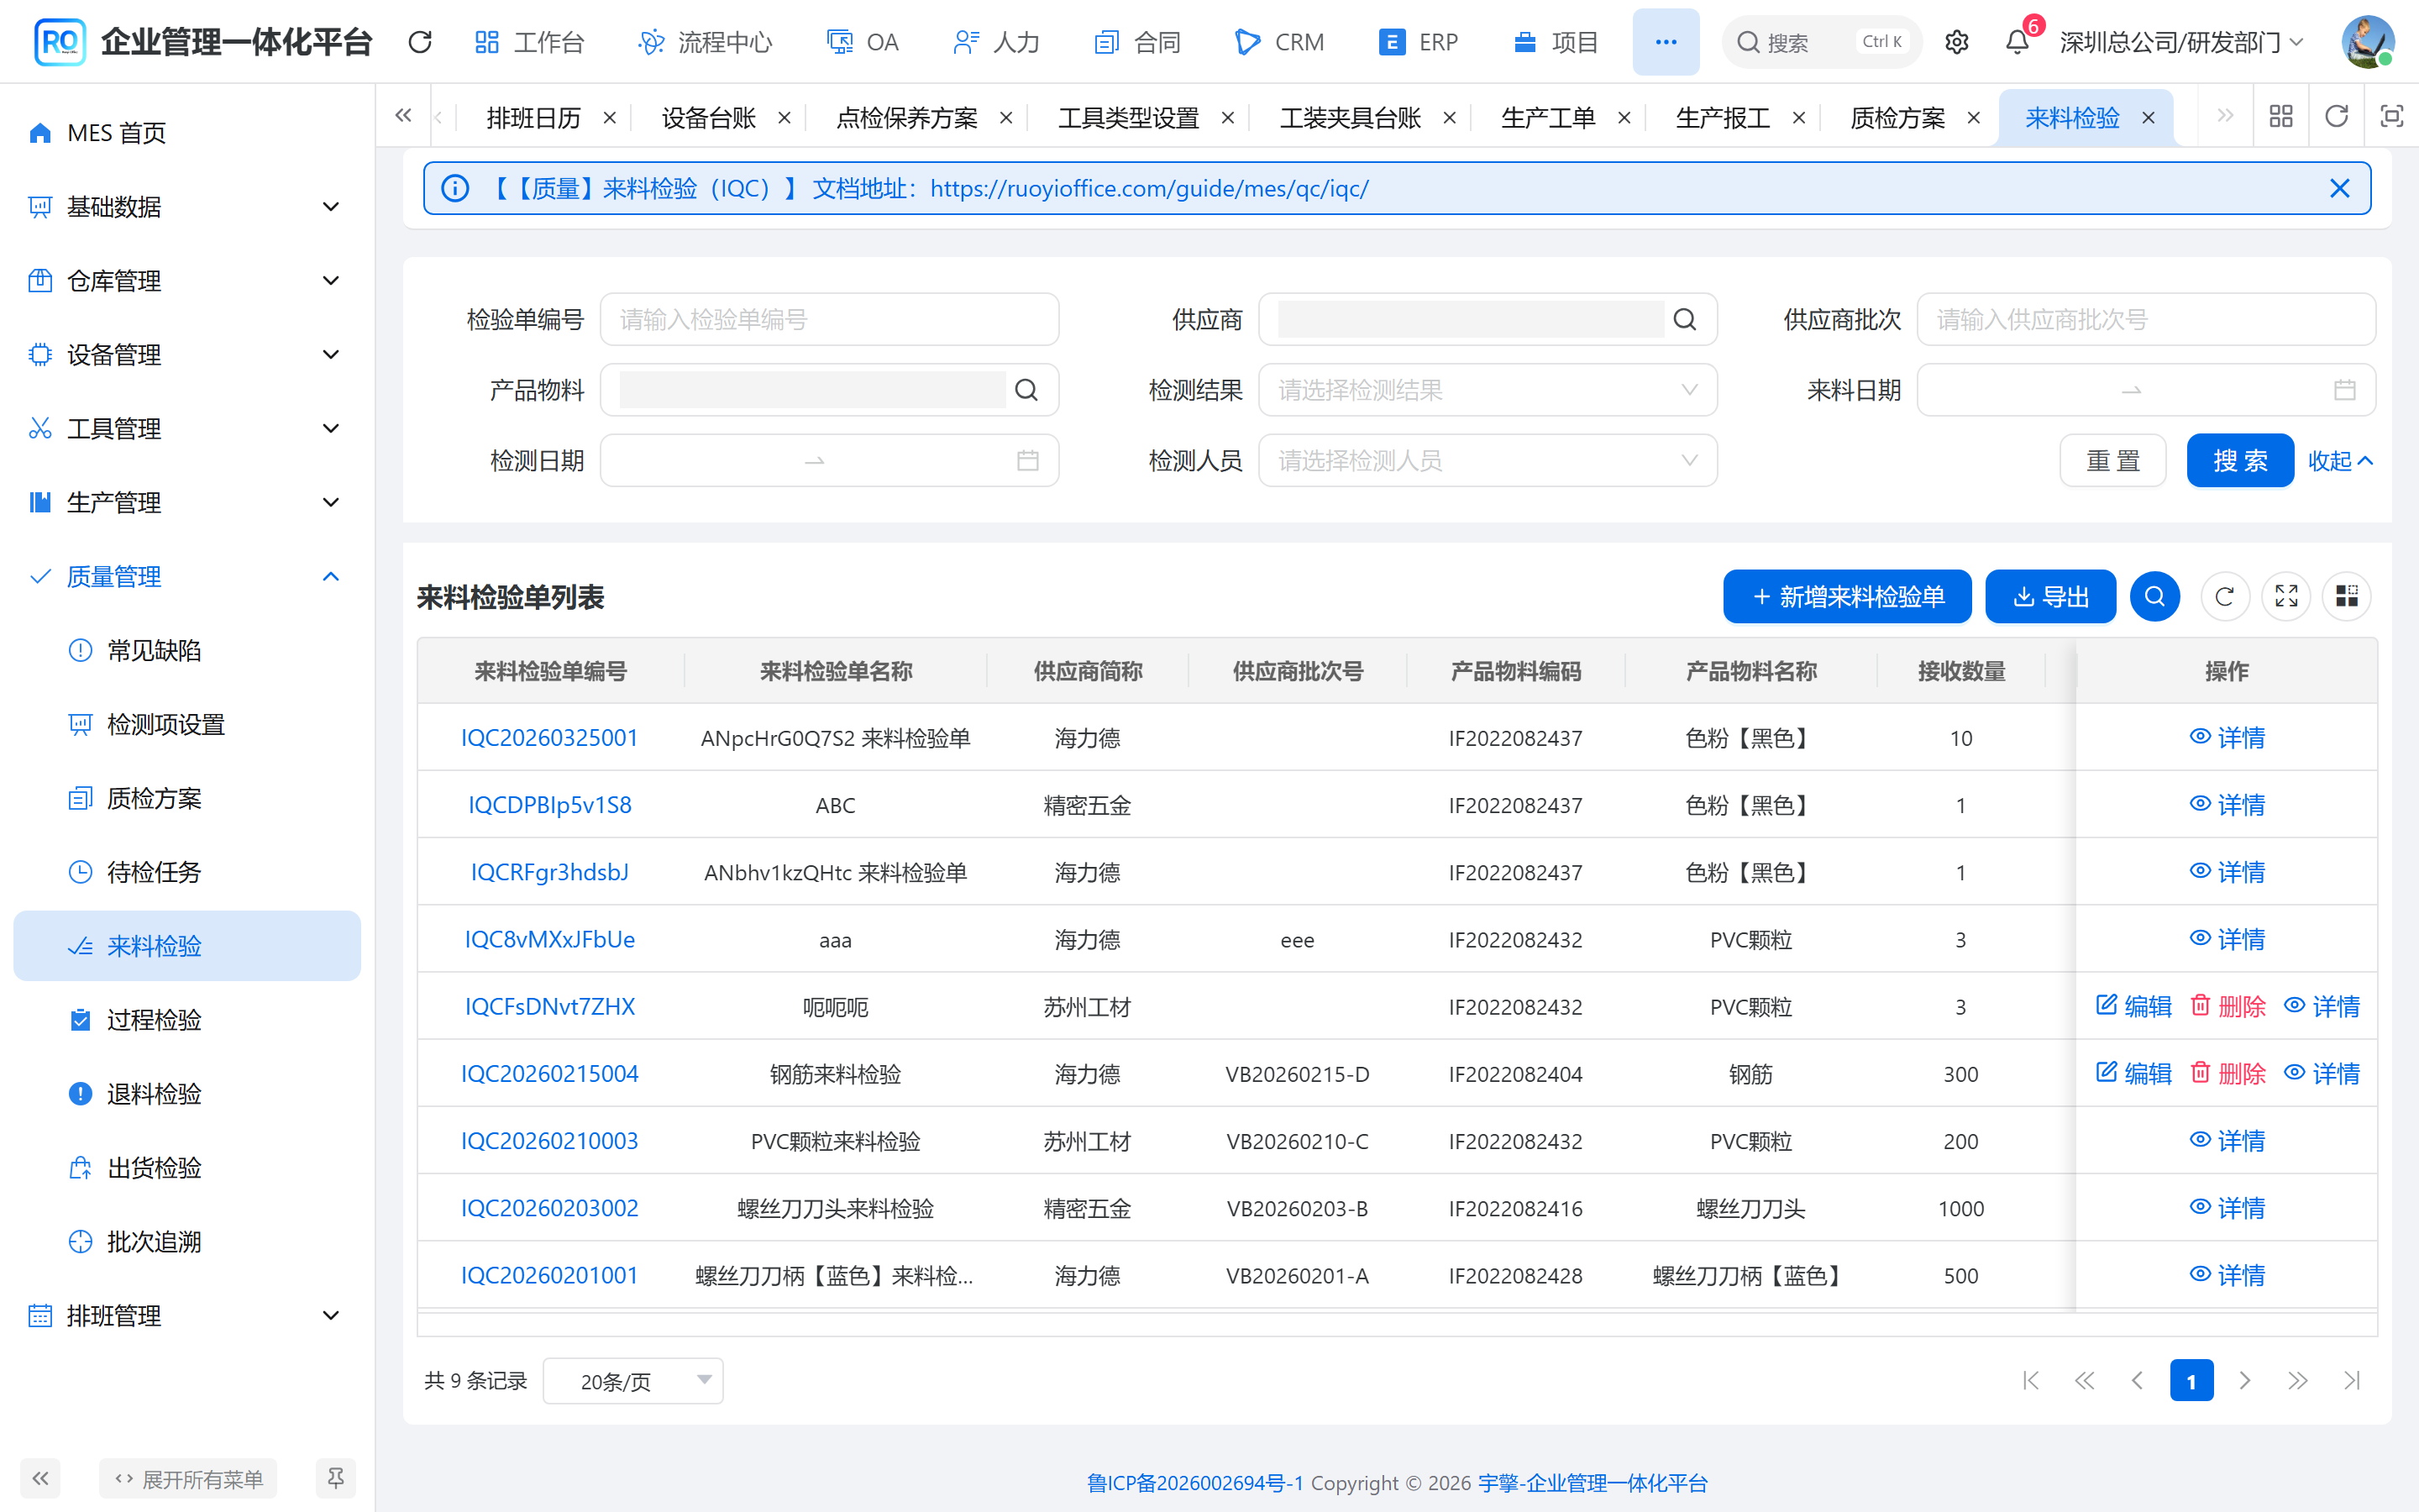Pin the sidebar menu

click(335, 1478)
